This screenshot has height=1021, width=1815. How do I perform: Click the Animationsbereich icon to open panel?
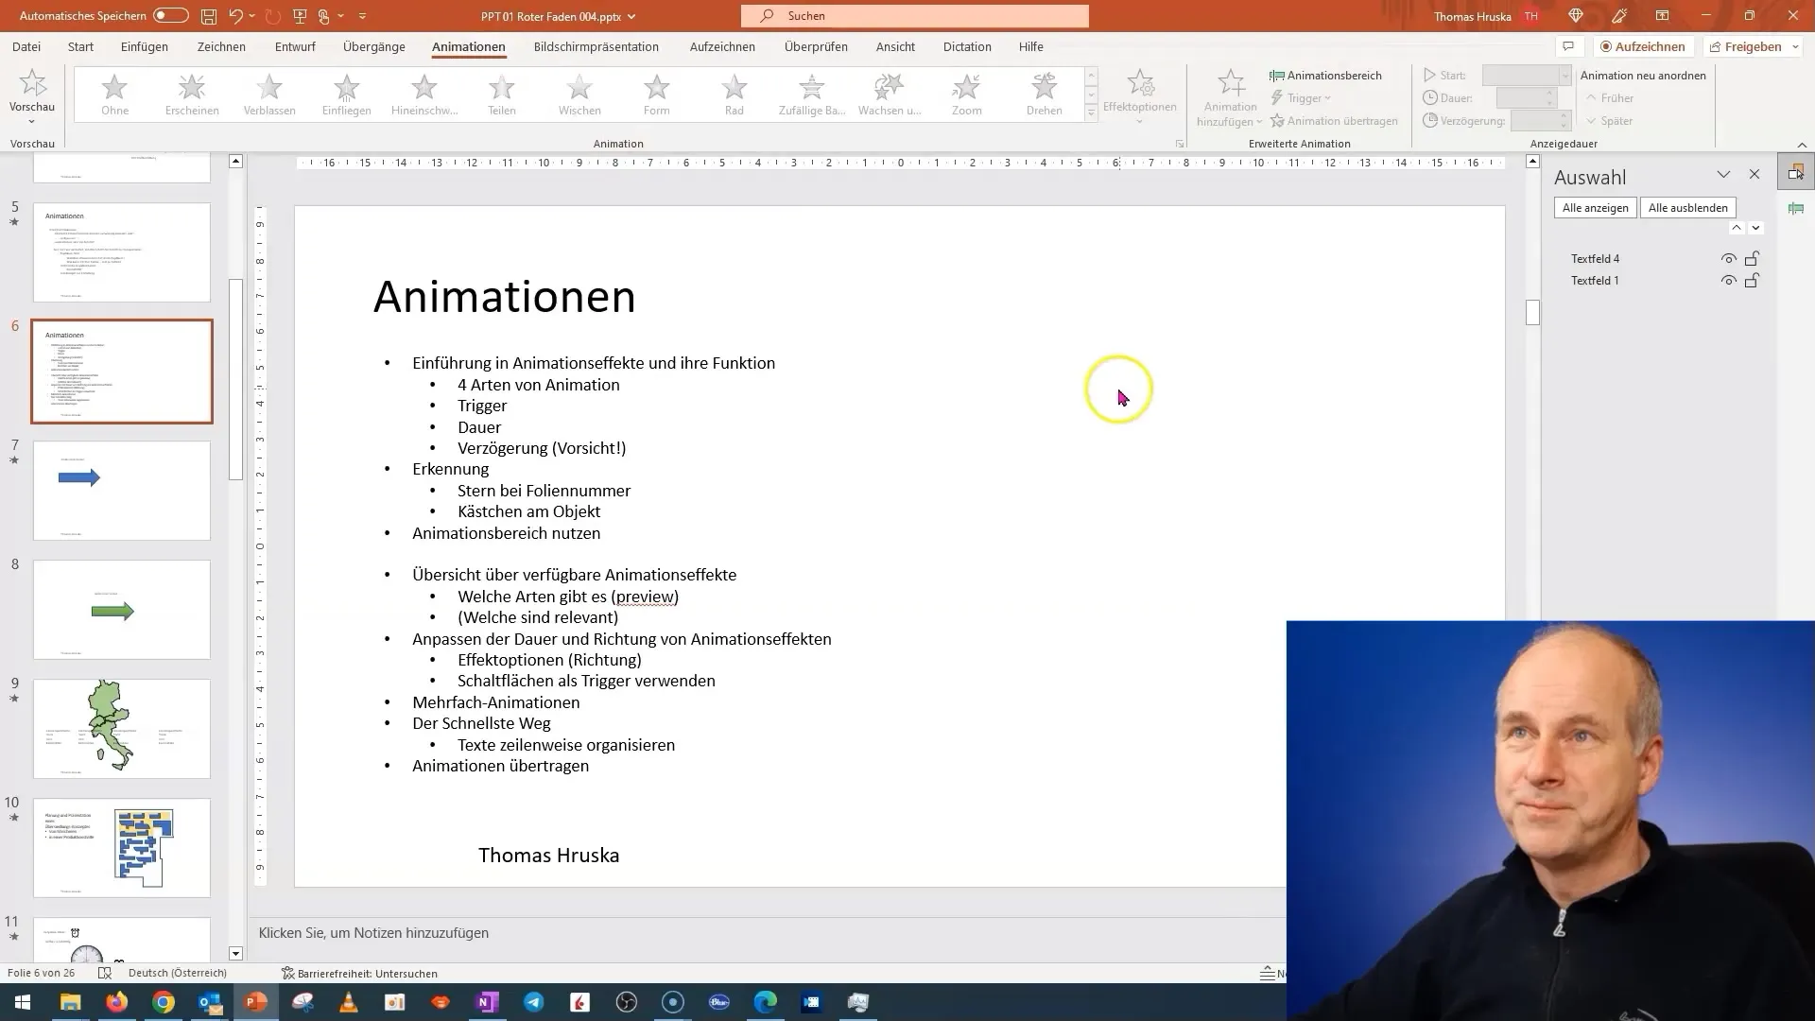pyautogui.click(x=1326, y=75)
